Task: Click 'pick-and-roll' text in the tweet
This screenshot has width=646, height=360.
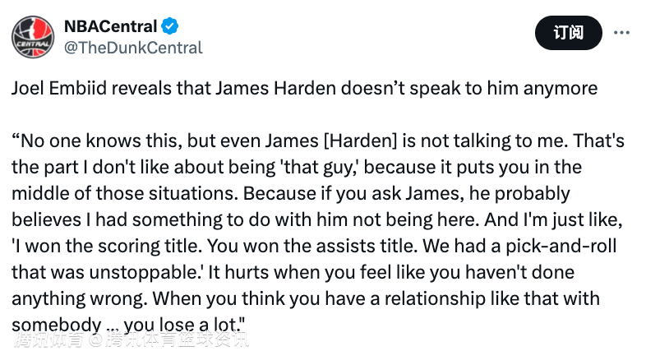Action: pyautogui.click(x=561, y=246)
